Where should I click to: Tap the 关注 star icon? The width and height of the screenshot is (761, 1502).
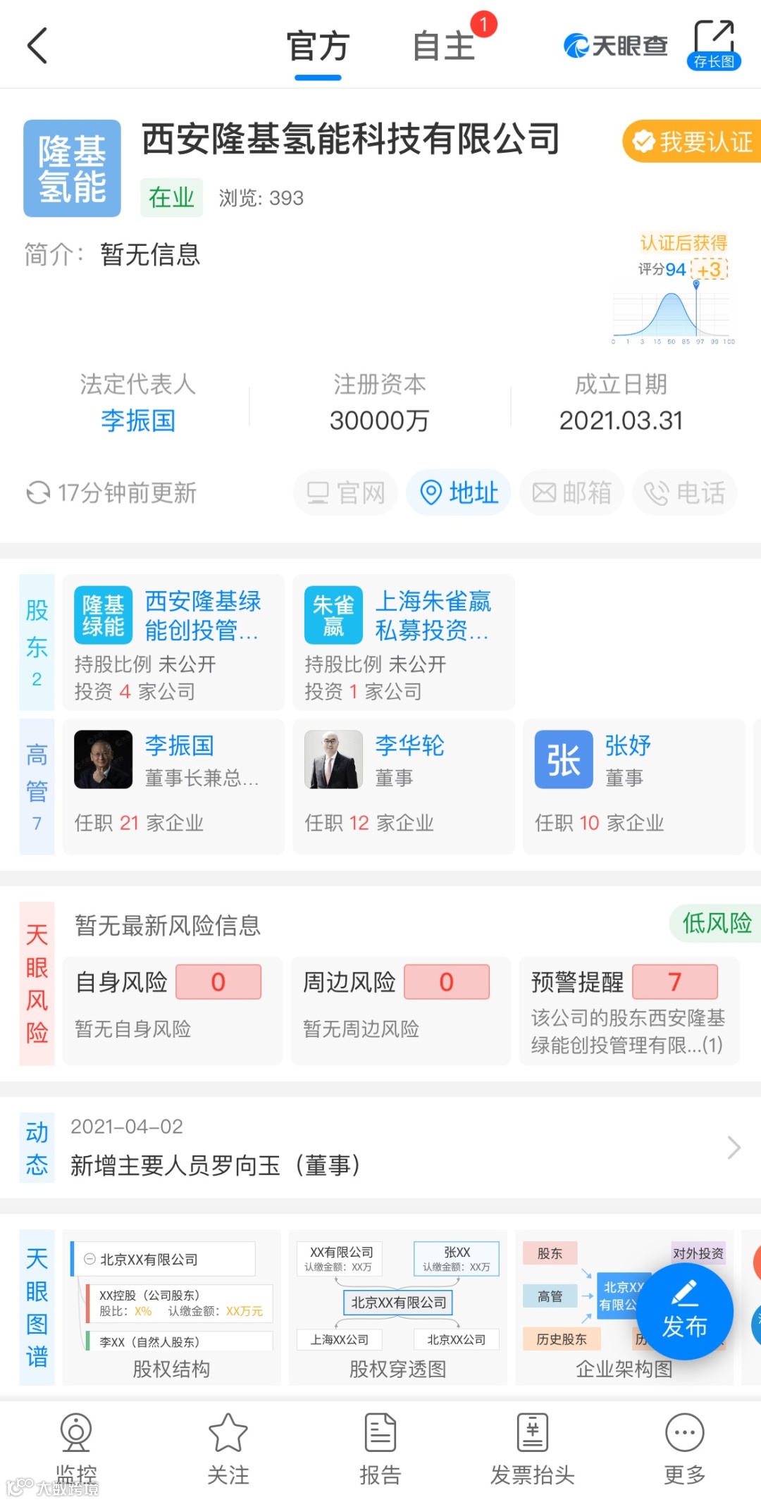pyautogui.click(x=228, y=1433)
